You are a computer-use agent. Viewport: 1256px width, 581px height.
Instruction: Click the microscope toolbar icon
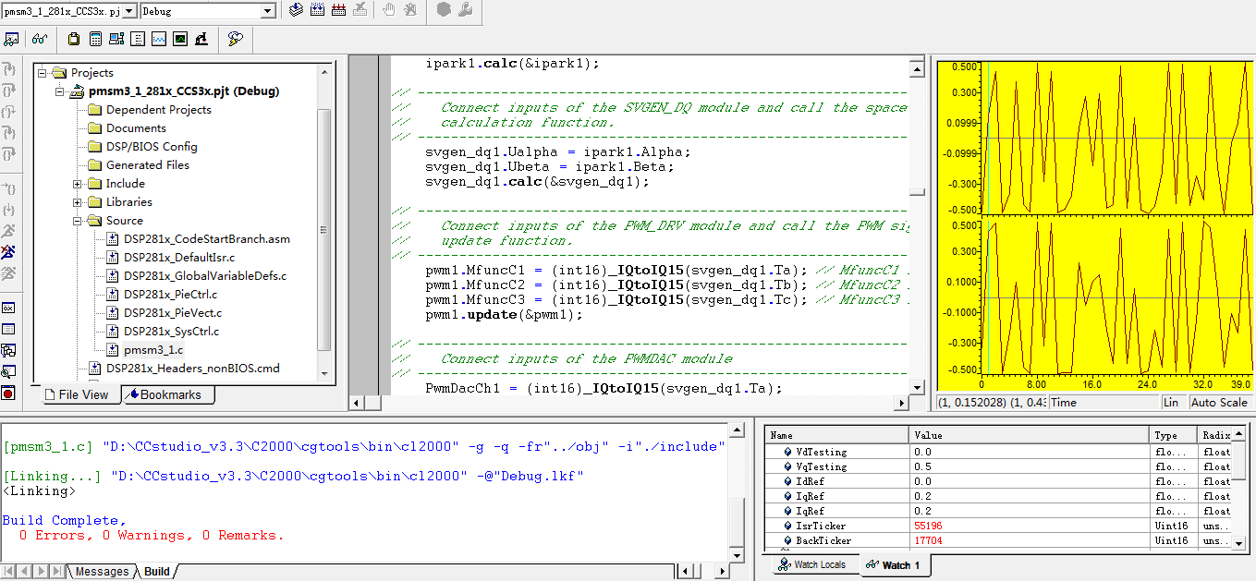tap(201, 39)
